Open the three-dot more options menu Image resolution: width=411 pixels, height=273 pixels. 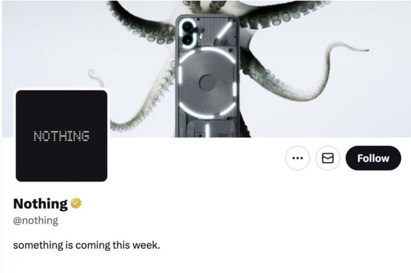297,158
